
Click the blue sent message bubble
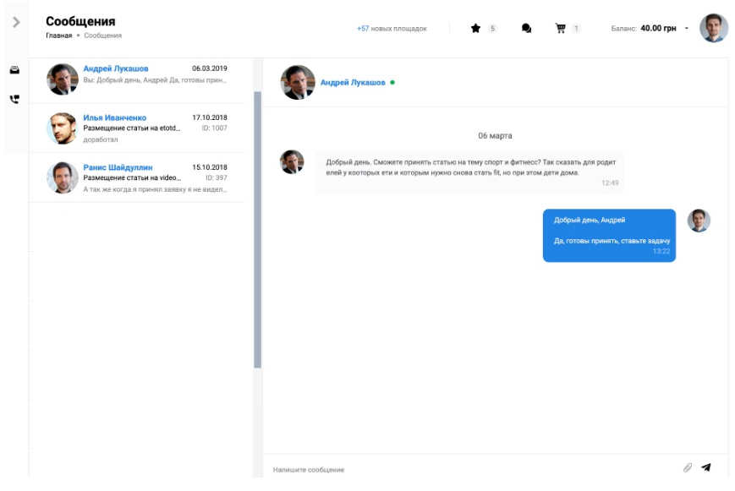coord(609,235)
